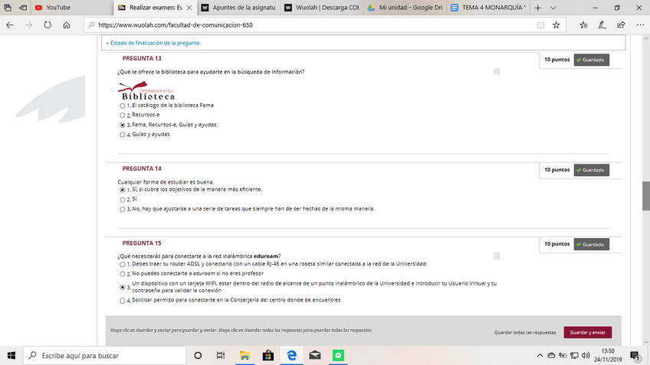Select option 2 Recursos-e
Viewport: 650px width, 365px height.
pyautogui.click(x=123, y=116)
